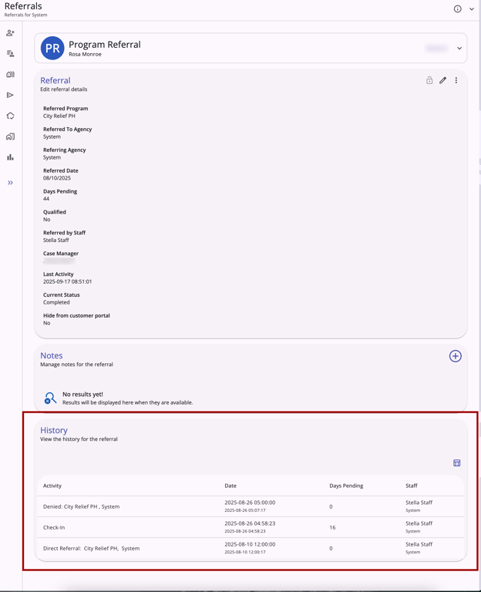Click the add person icon in sidebar
Viewport: 481px width, 592px height.
pos(10,33)
